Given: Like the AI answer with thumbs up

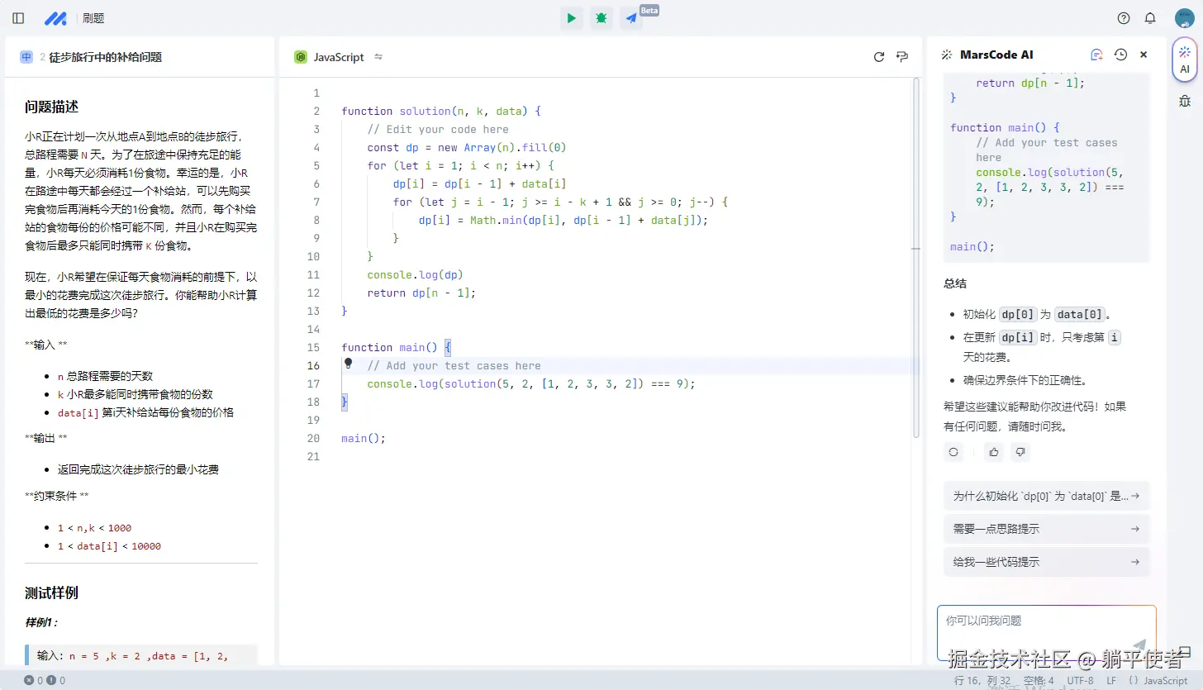Looking at the screenshot, I should point(994,452).
